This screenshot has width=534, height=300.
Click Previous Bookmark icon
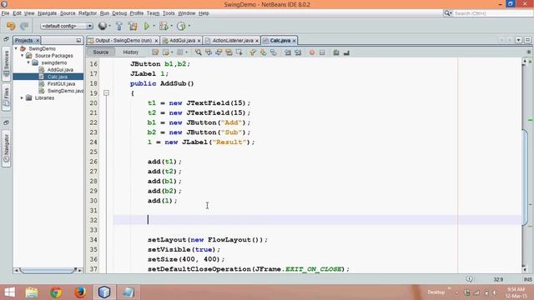coord(253,52)
